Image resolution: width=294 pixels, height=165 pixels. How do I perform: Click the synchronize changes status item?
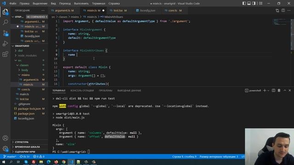click(25, 156)
